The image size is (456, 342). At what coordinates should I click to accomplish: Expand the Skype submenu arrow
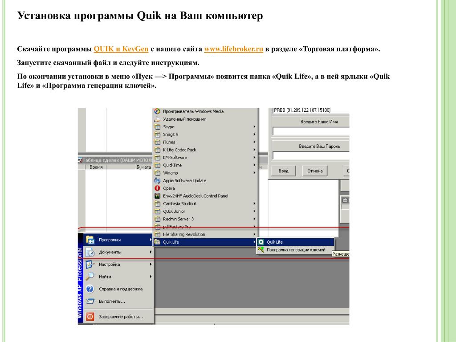point(254,127)
